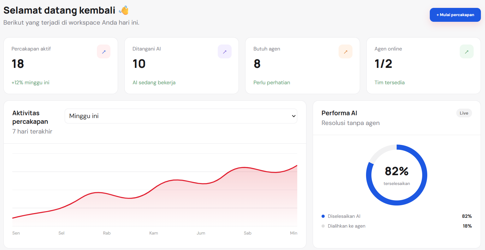Image resolution: width=485 pixels, height=250 pixels.
Task: Click the 1/2 value under Agen online
Action: [x=383, y=64]
